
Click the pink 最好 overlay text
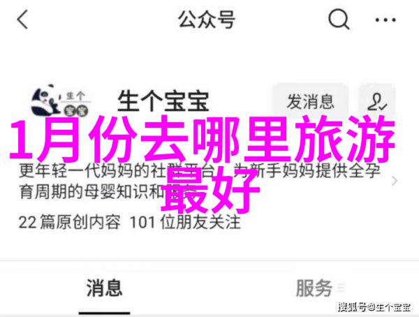[210, 189]
